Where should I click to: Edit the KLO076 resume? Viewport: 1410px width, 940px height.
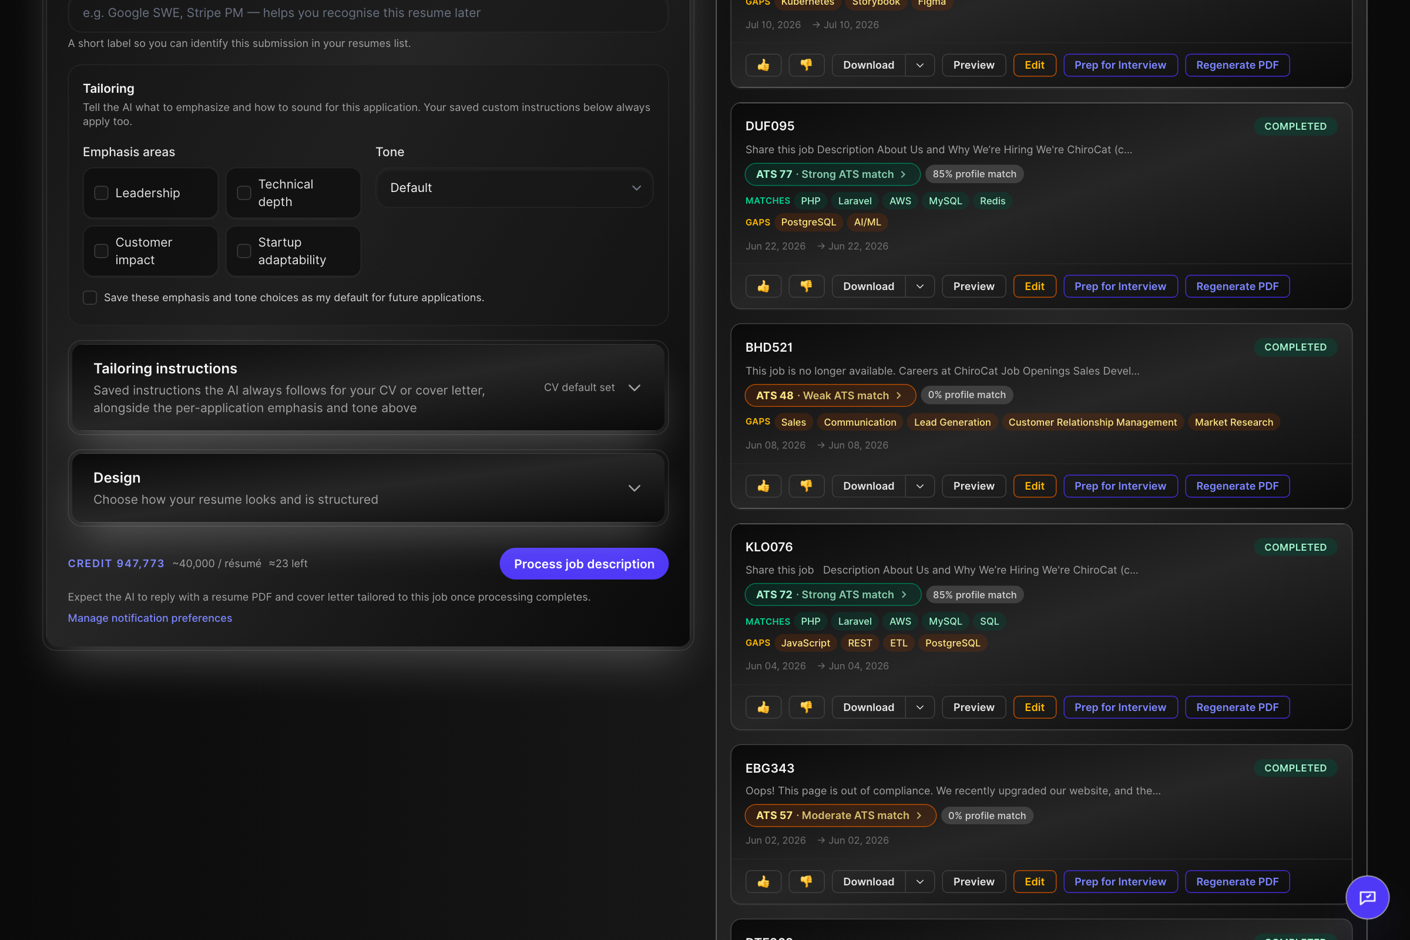point(1034,707)
